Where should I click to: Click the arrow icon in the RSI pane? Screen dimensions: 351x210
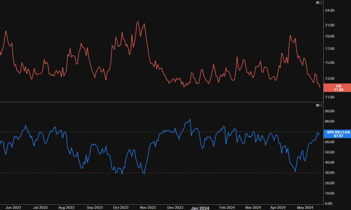317,105
